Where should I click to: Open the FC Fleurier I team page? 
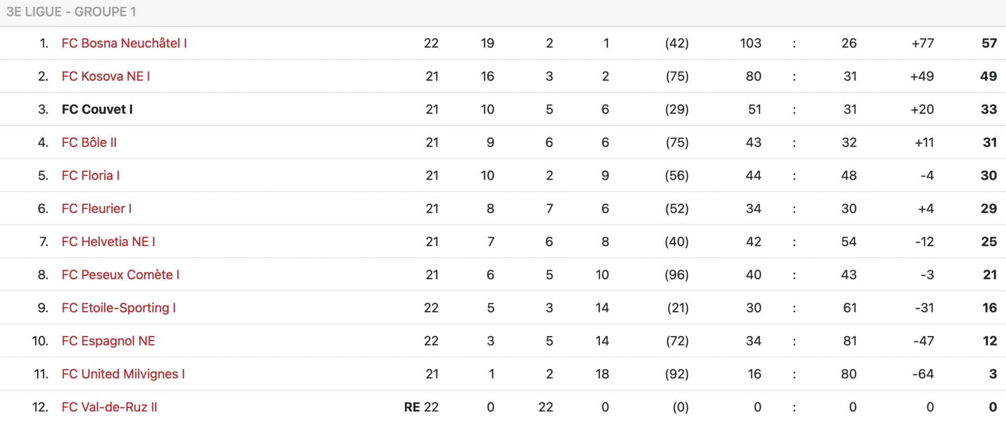(96, 208)
